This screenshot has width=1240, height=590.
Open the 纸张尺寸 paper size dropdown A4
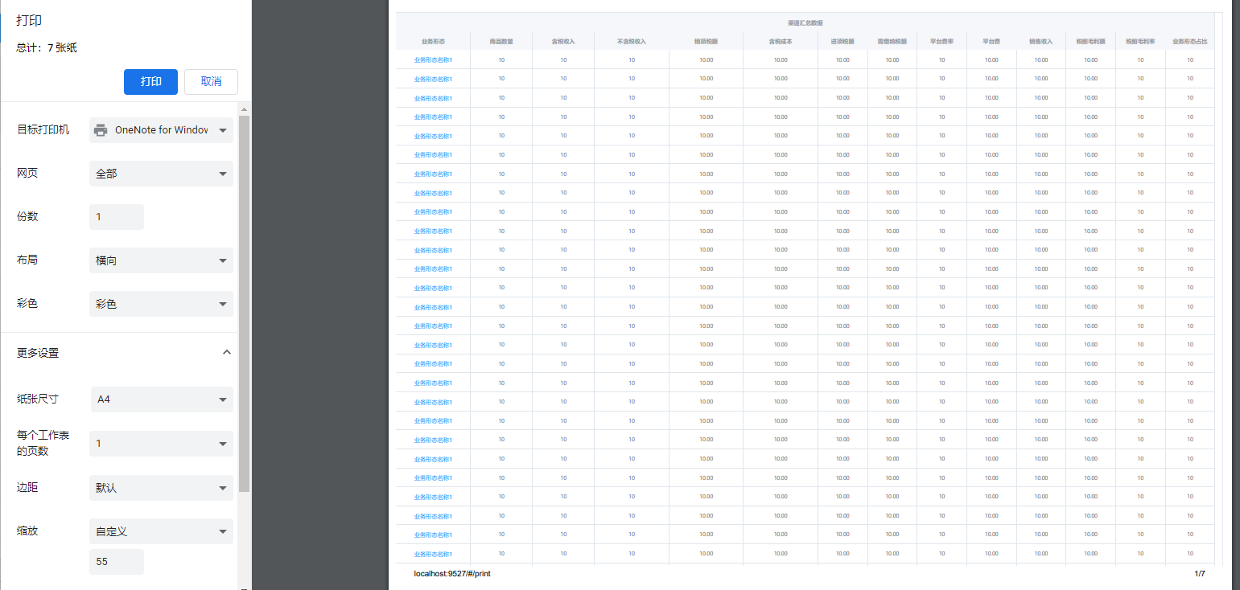161,399
